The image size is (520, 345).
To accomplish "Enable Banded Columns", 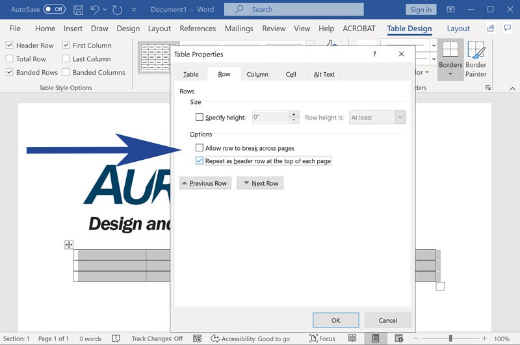I will coord(66,72).
